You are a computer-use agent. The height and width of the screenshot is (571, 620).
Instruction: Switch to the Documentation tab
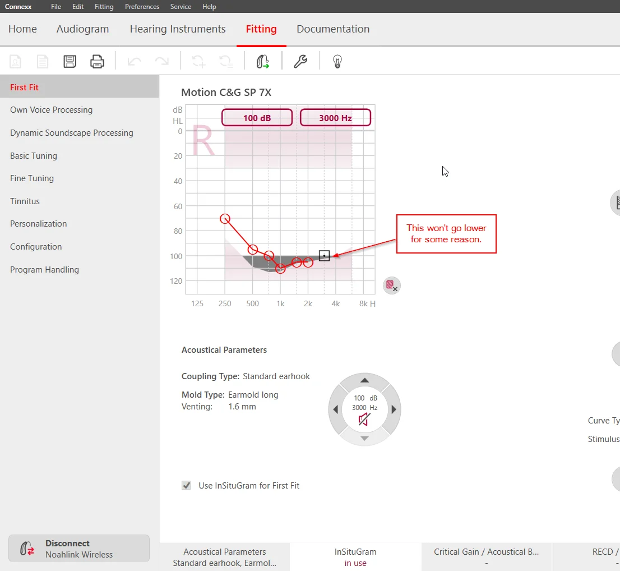click(333, 29)
